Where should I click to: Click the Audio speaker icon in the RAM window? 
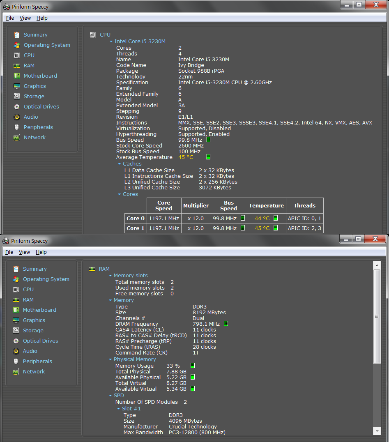[16, 351]
